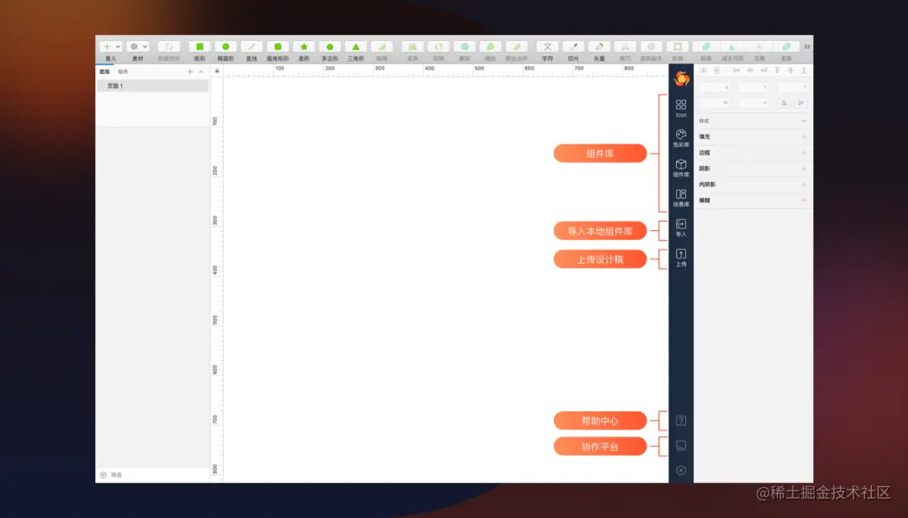Click the 合并 union boolean button

pos(705,47)
